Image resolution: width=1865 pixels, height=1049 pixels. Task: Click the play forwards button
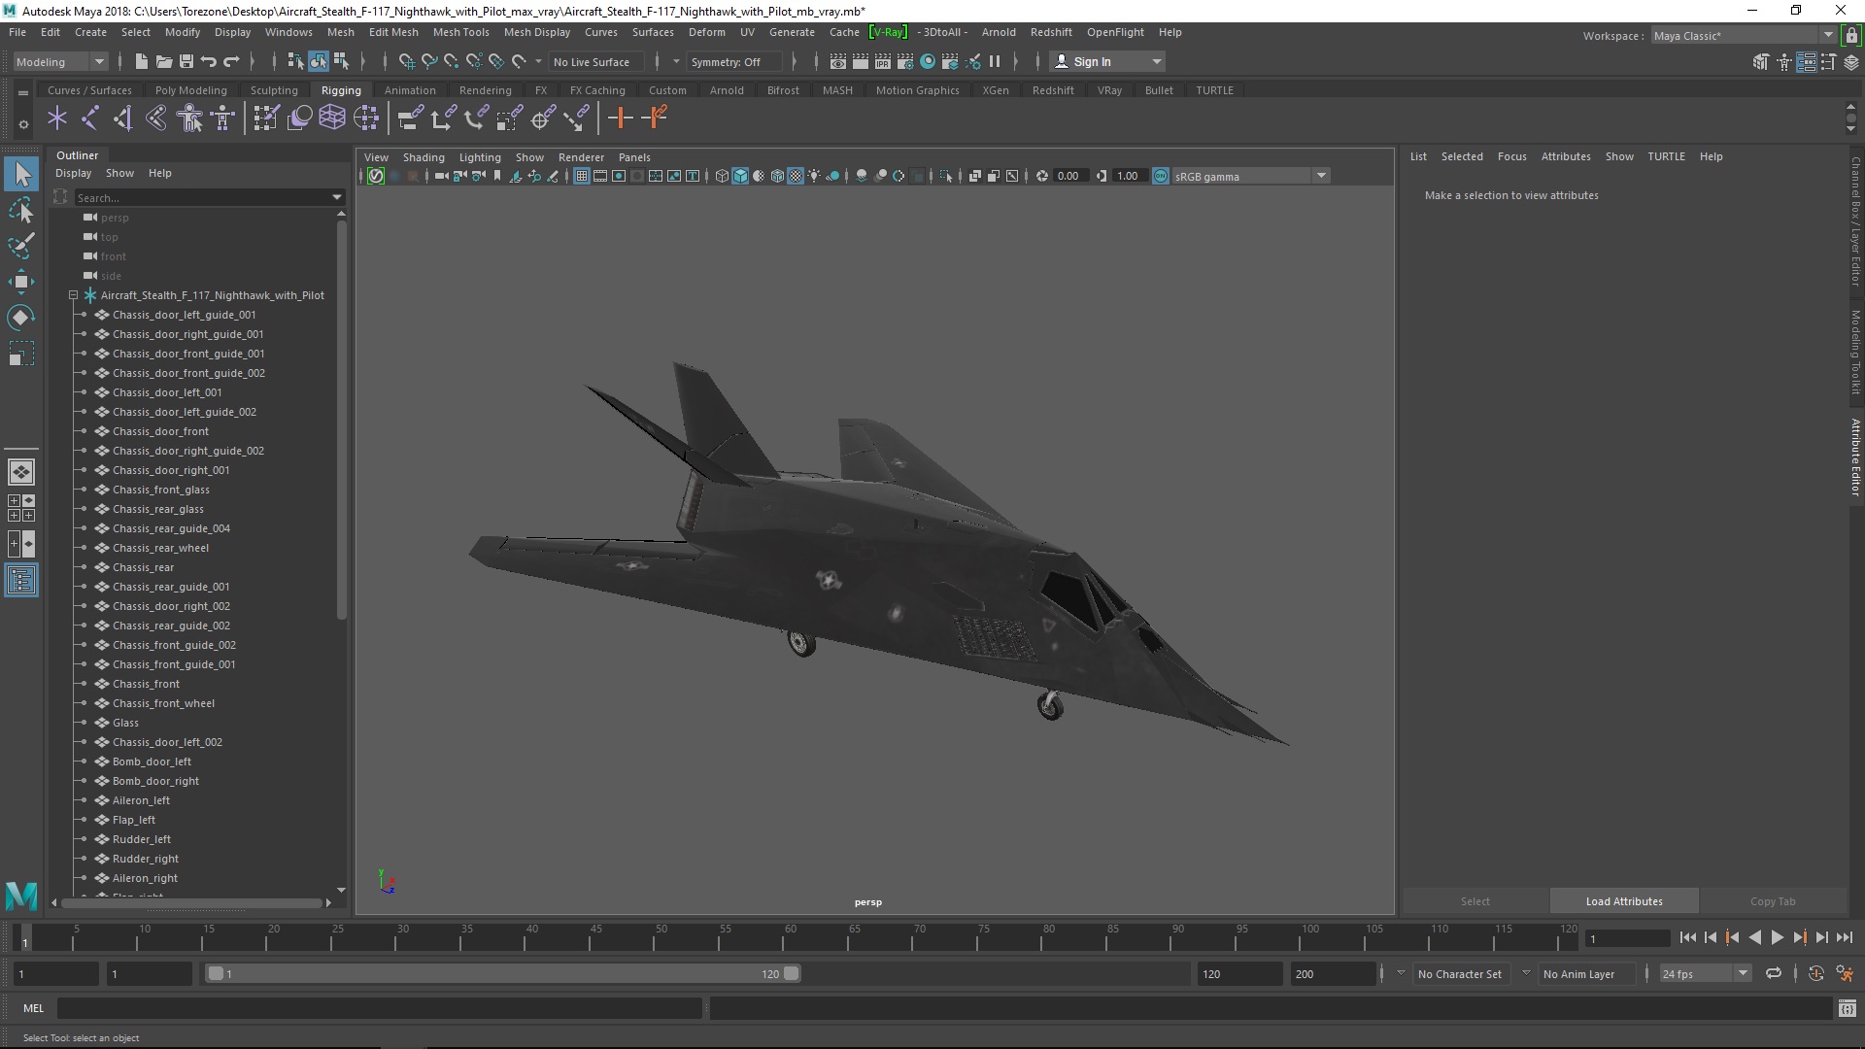tap(1777, 937)
